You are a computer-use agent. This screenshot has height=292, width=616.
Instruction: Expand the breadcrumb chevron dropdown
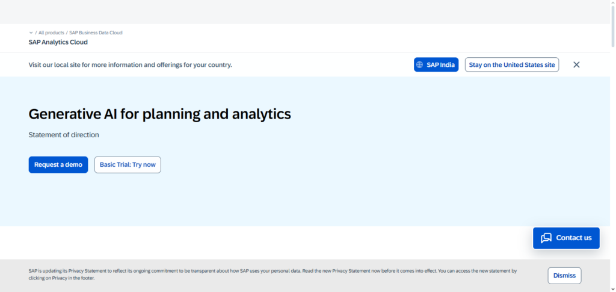(x=31, y=33)
